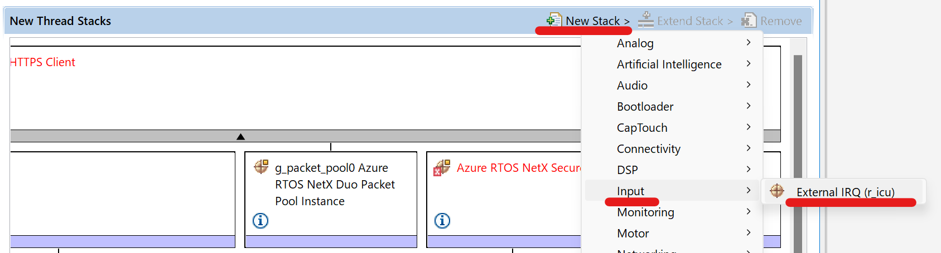The height and width of the screenshot is (253, 941).
Task: Open info for g_packet_pool0 Packet Pool
Action: pos(260,221)
